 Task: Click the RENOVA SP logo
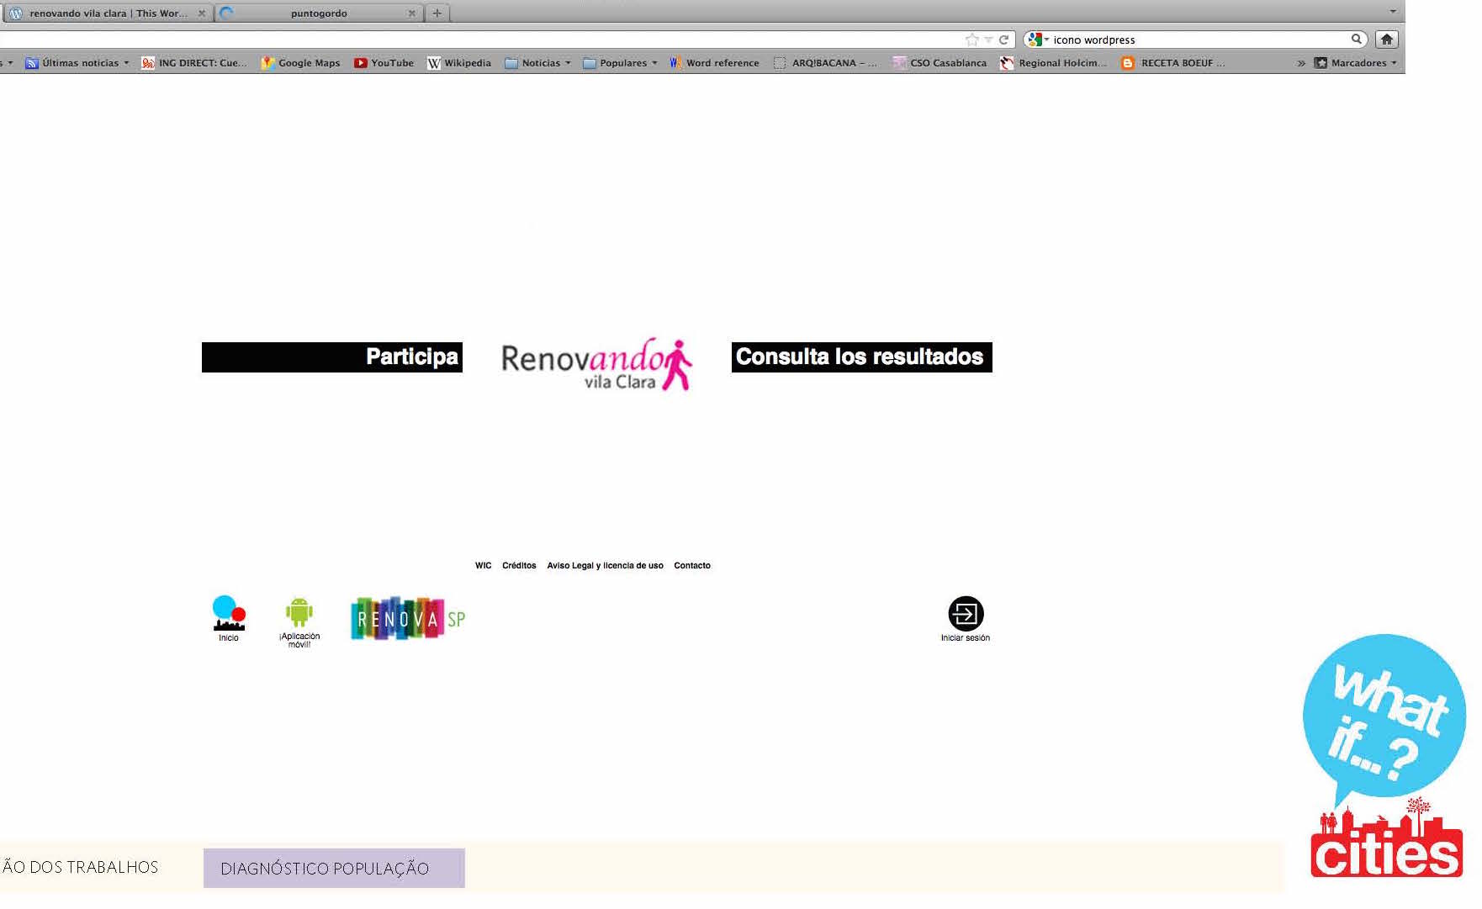pyautogui.click(x=408, y=619)
